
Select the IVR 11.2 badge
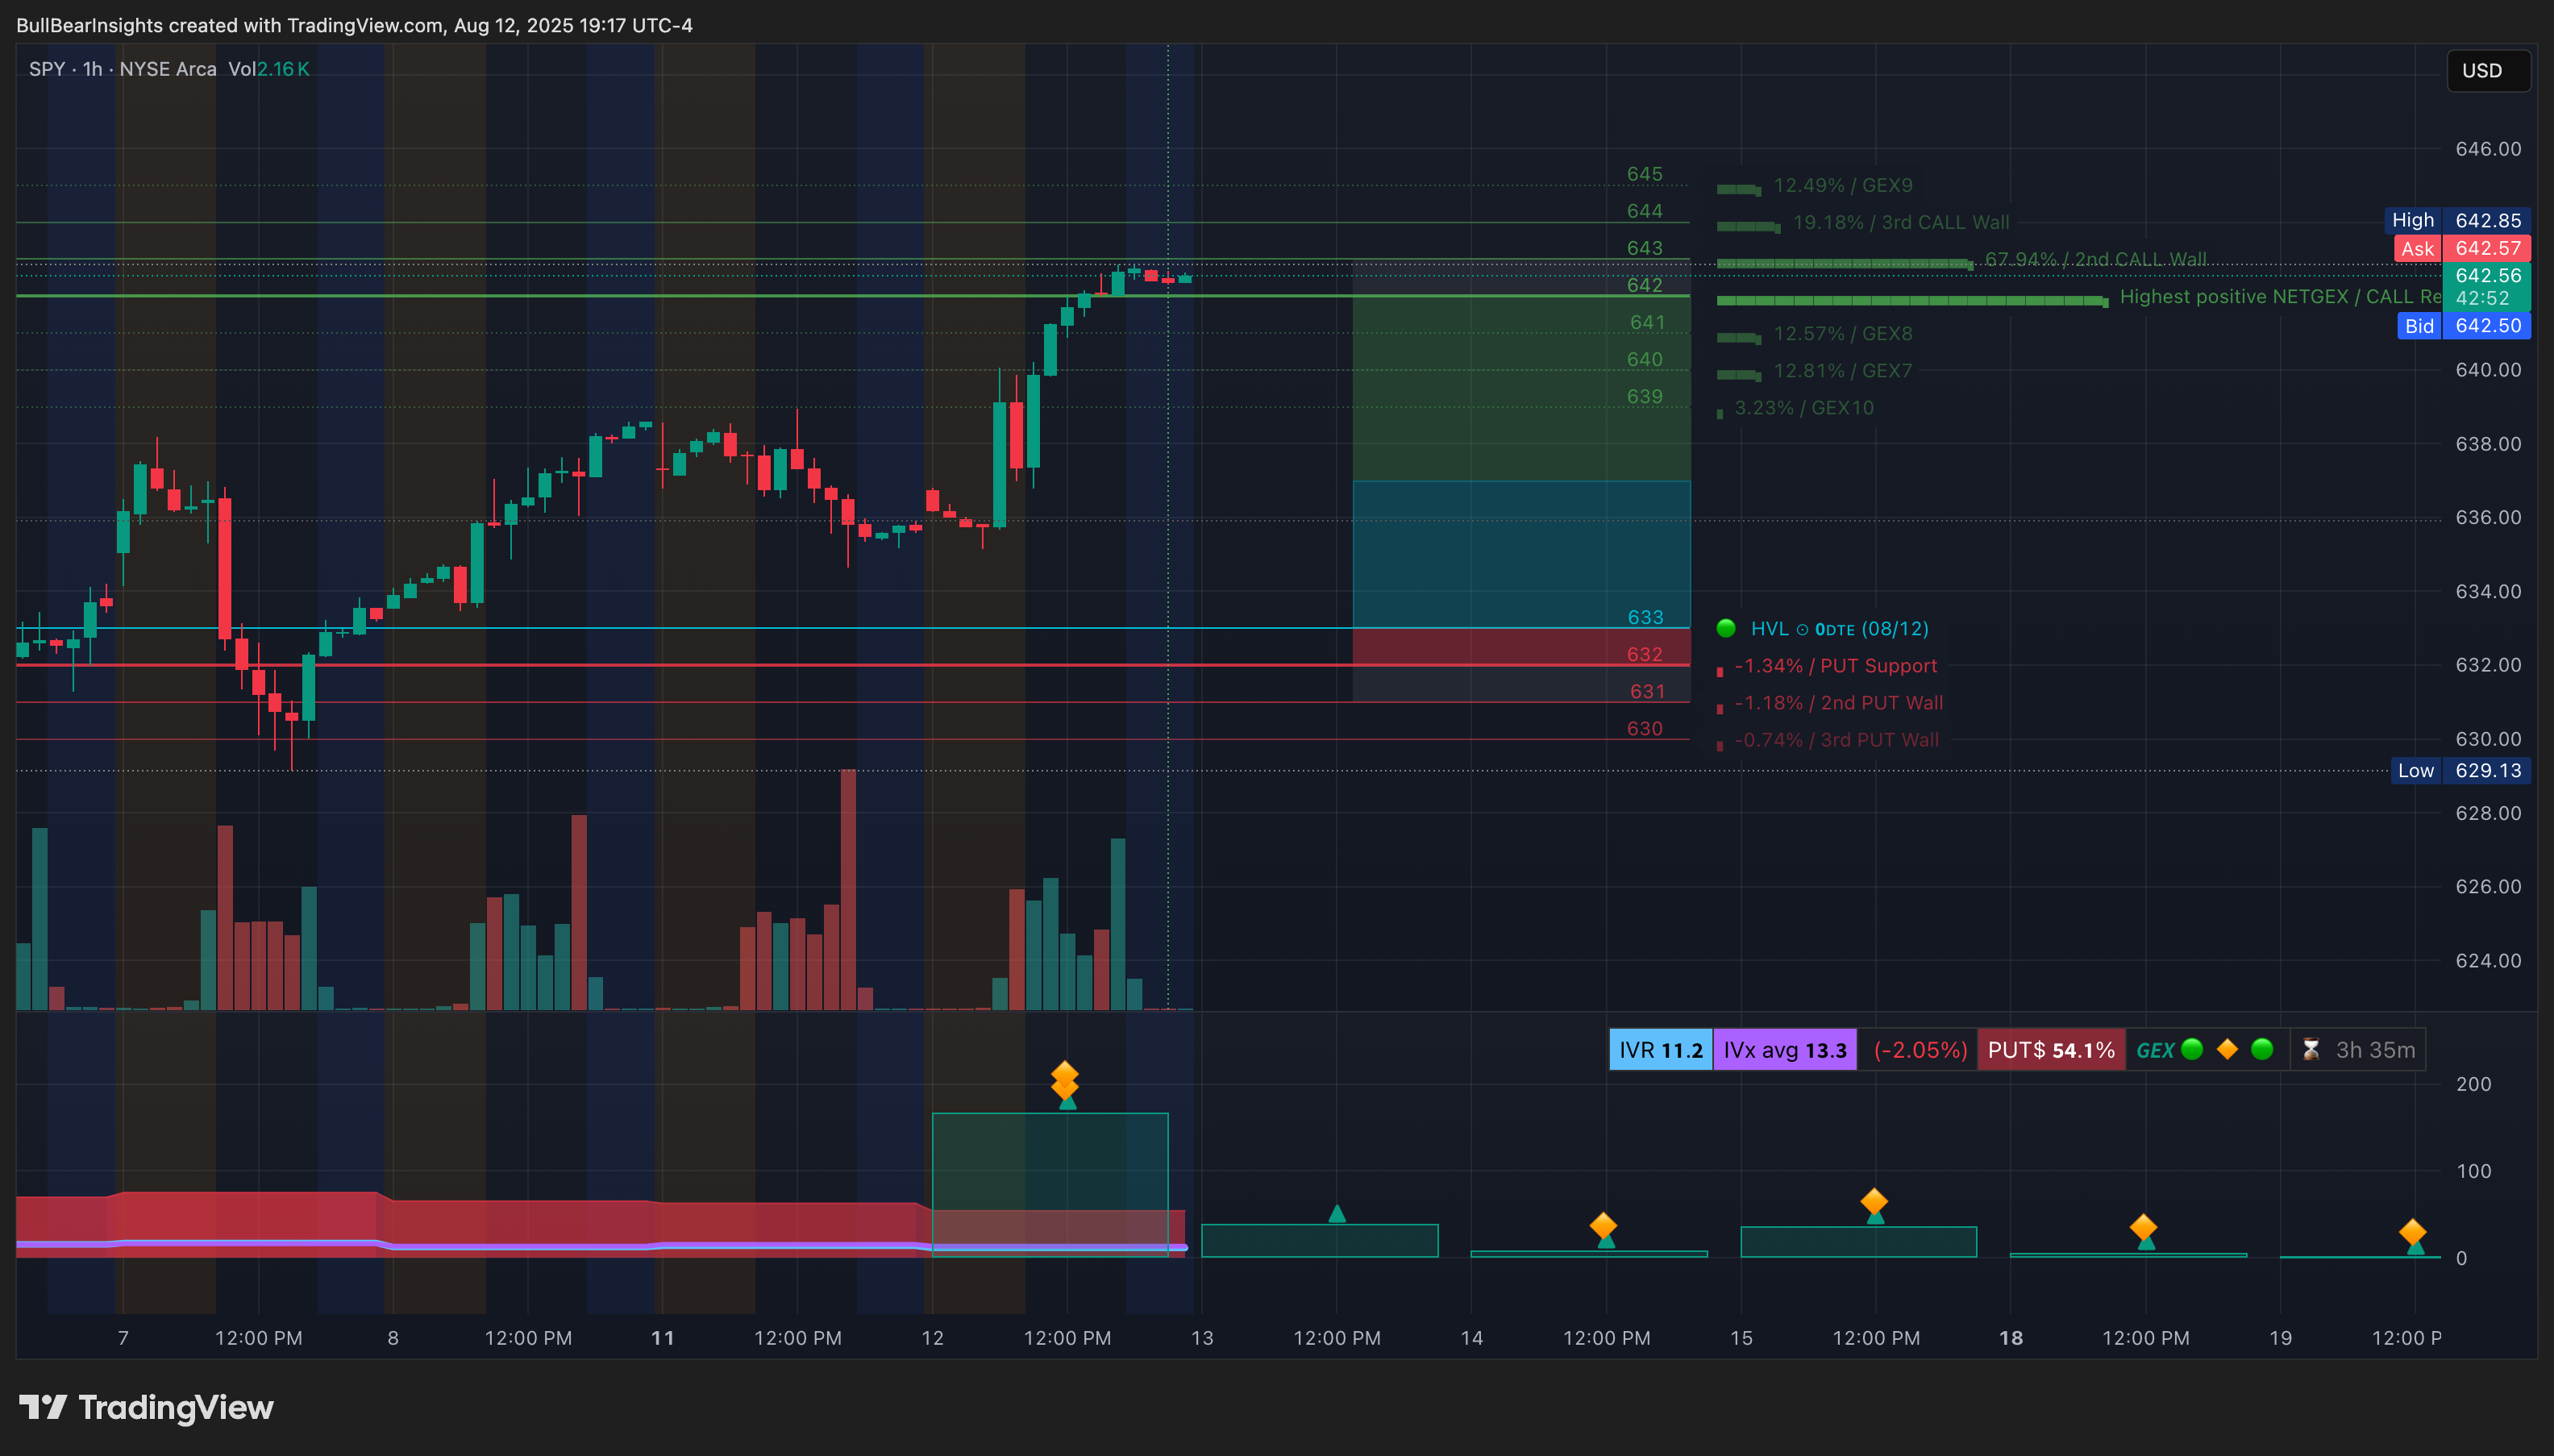click(x=1660, y=1050)
